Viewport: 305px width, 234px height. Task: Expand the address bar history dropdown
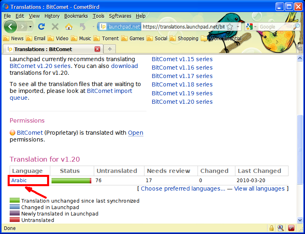click(x=238, y=27)
